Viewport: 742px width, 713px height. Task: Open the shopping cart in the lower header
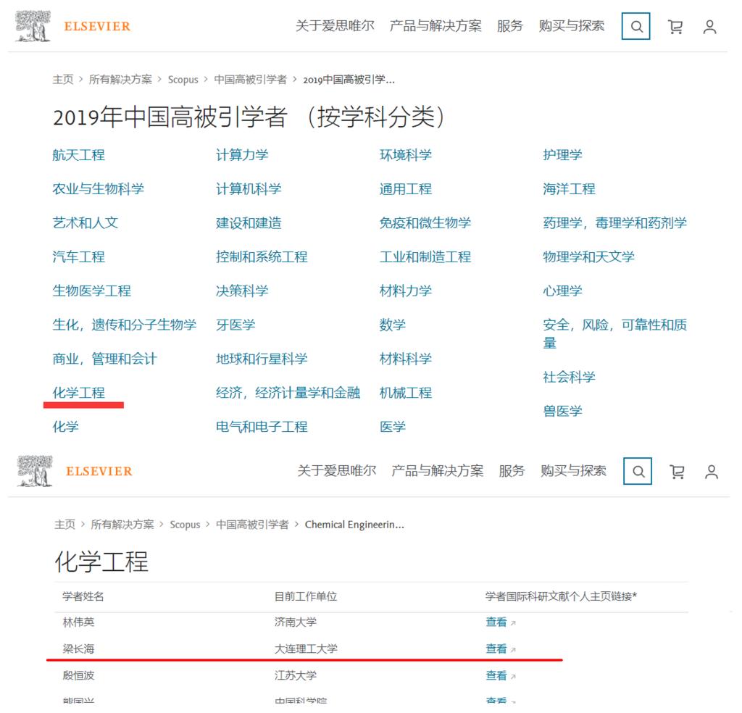point(677,471)
